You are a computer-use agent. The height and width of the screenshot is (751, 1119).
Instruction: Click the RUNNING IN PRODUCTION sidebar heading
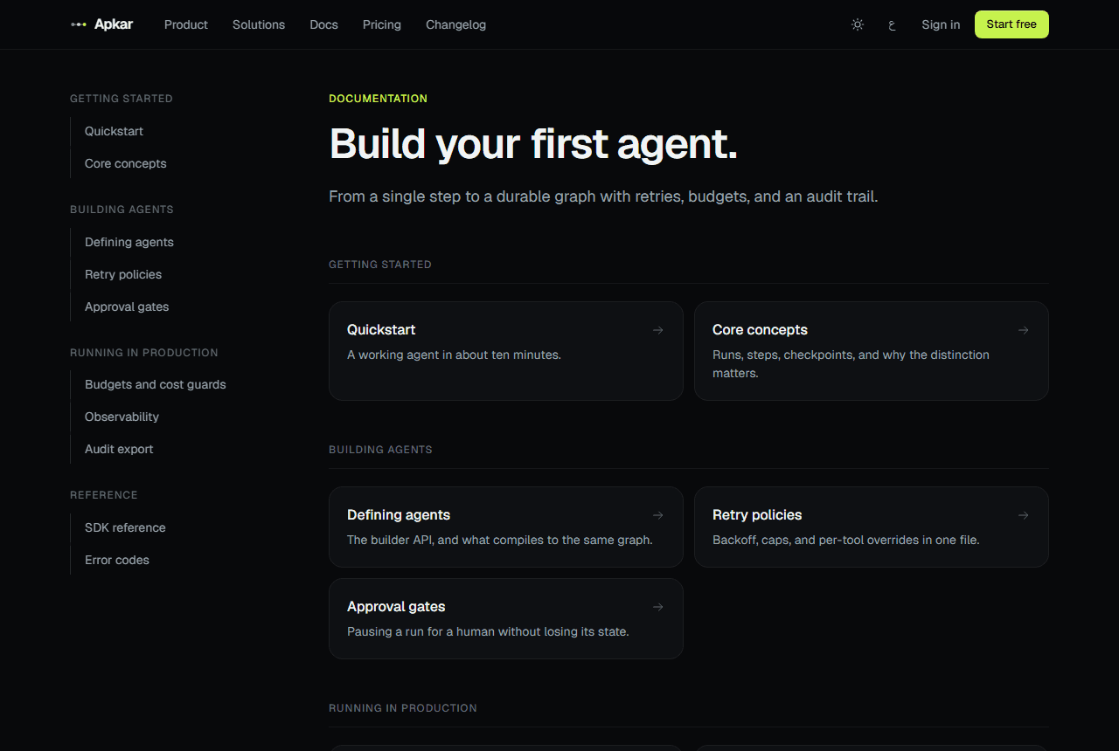click(144, 353)
